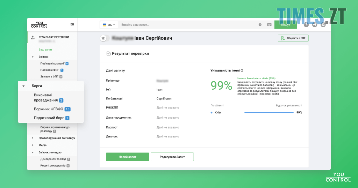Click the search help question mark icon

(260, 25)
